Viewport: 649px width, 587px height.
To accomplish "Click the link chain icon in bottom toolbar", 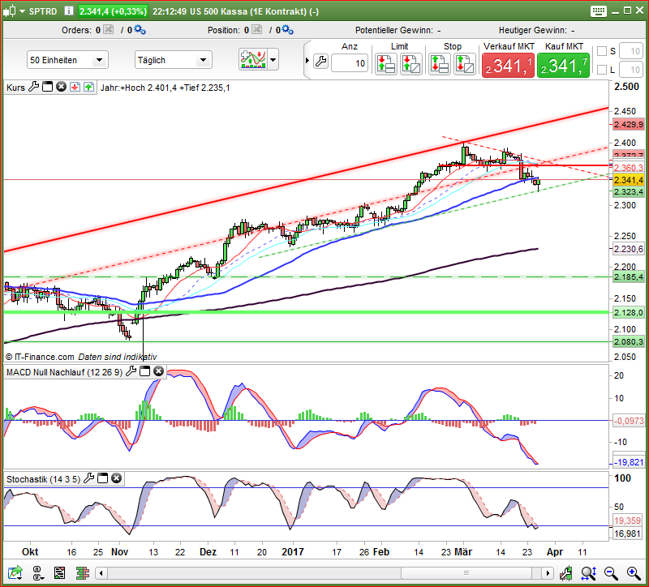I will [37, 573].
